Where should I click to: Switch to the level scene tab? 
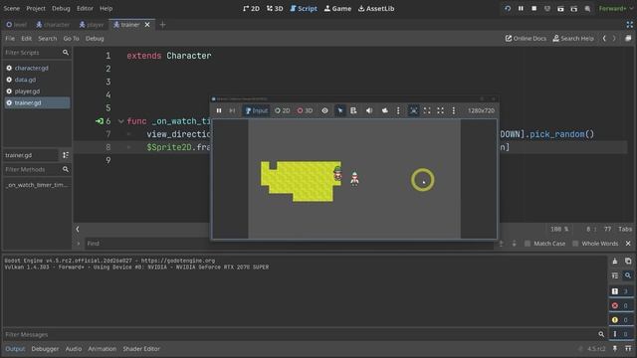16,25
